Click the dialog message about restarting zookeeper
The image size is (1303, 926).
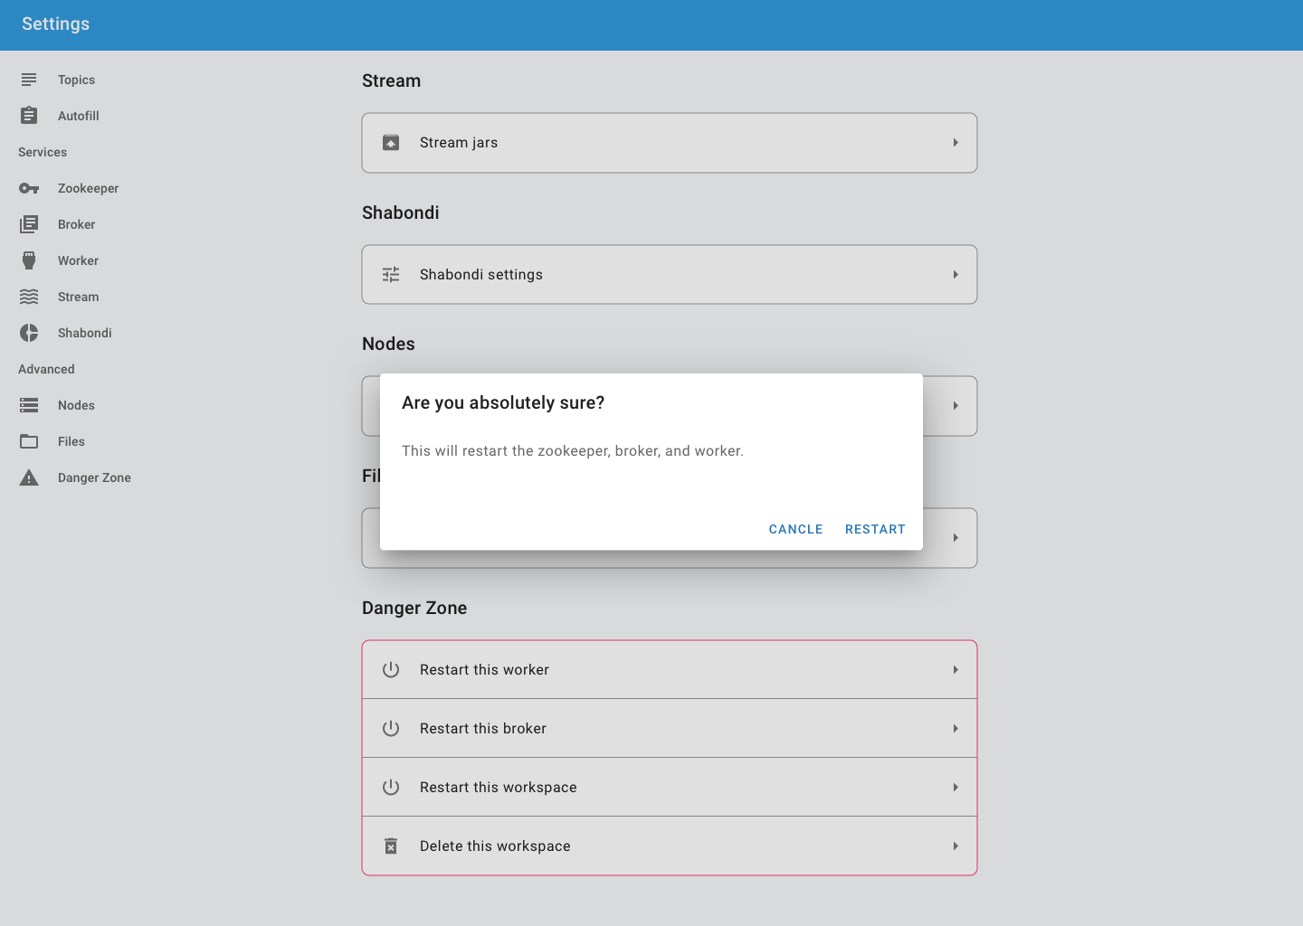[573, 450]
